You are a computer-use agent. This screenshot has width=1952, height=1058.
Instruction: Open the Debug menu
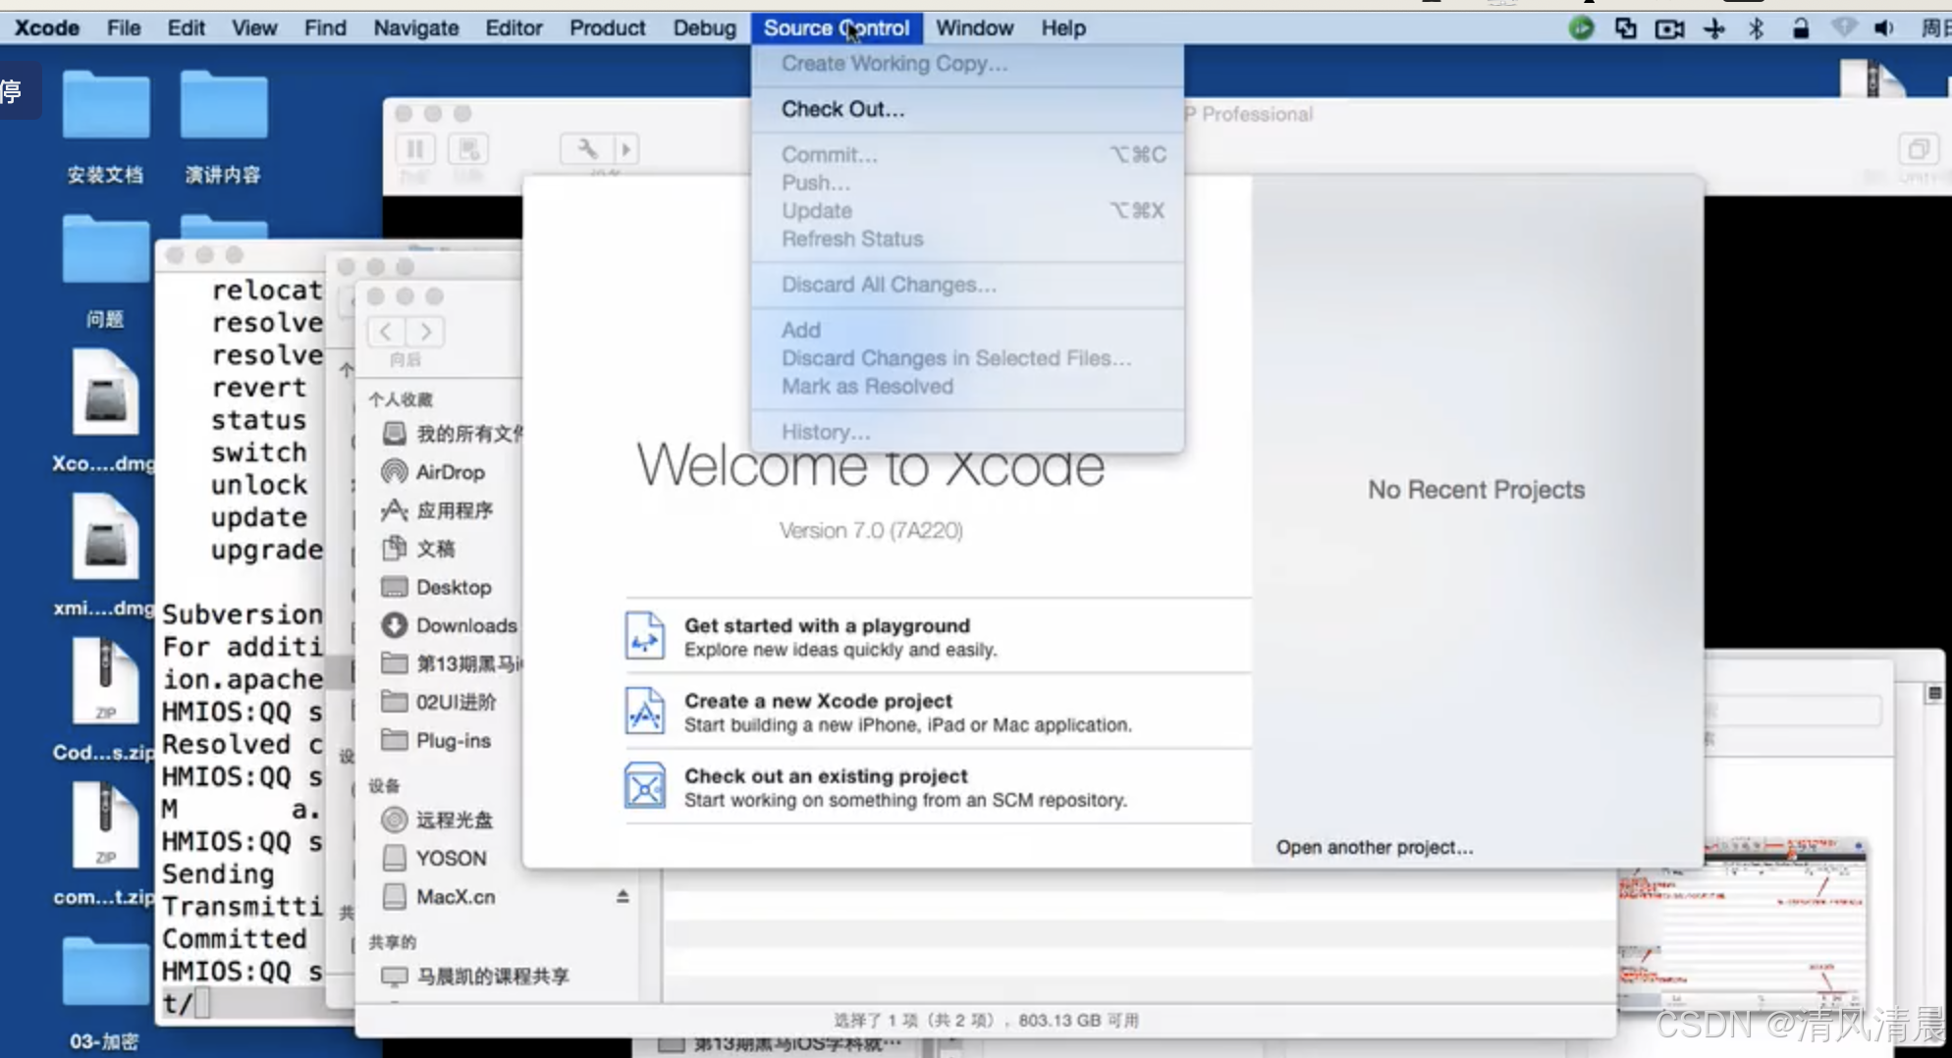[x=704, y=27]
